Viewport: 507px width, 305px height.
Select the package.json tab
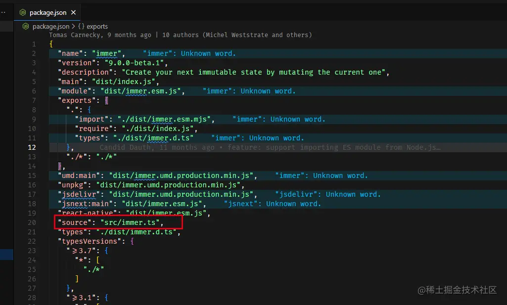47,12
